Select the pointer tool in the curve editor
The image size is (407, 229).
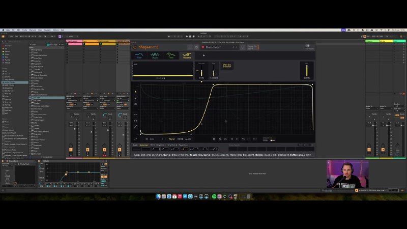[x=135, y=92]
